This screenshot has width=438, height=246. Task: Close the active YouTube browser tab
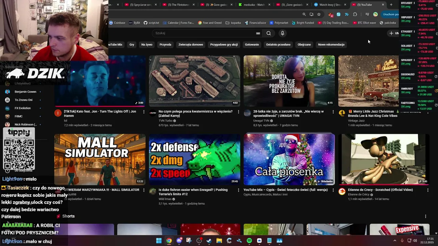tap(383, 5)
